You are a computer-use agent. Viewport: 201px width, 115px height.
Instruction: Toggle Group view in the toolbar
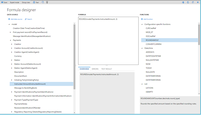click(26, 2)
